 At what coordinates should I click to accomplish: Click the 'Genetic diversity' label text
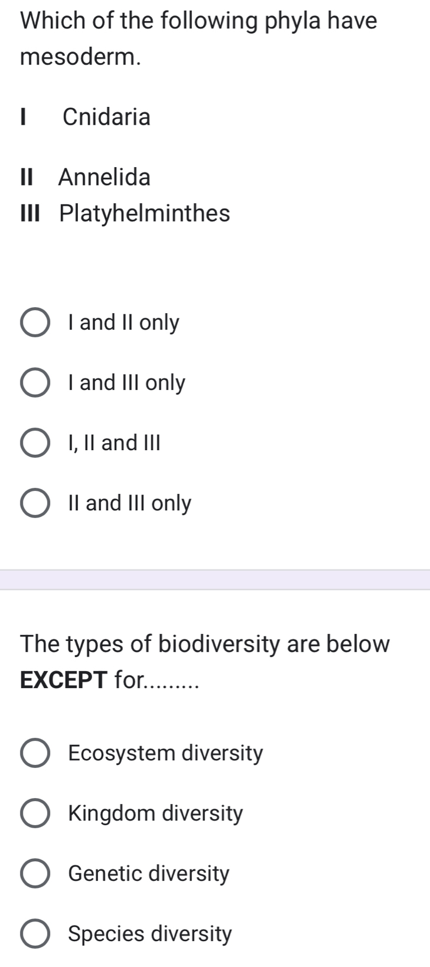coord(148,874)
